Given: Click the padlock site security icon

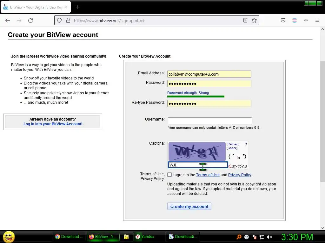Looking at the screenshot, I should point(68,20).
